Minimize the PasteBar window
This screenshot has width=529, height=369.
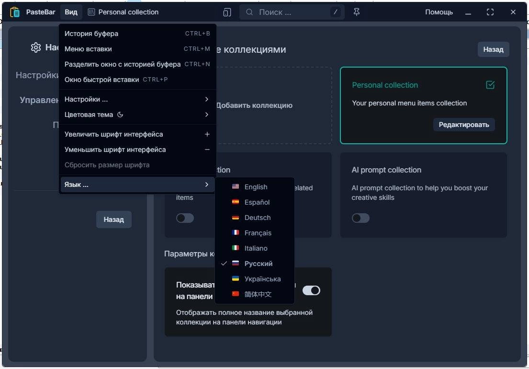tap(468, 13)
